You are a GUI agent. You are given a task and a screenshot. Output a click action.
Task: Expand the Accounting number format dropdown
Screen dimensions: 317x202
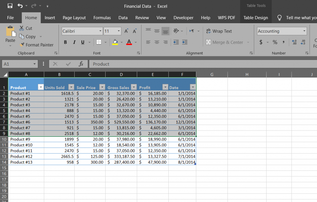tap(304, 31)
